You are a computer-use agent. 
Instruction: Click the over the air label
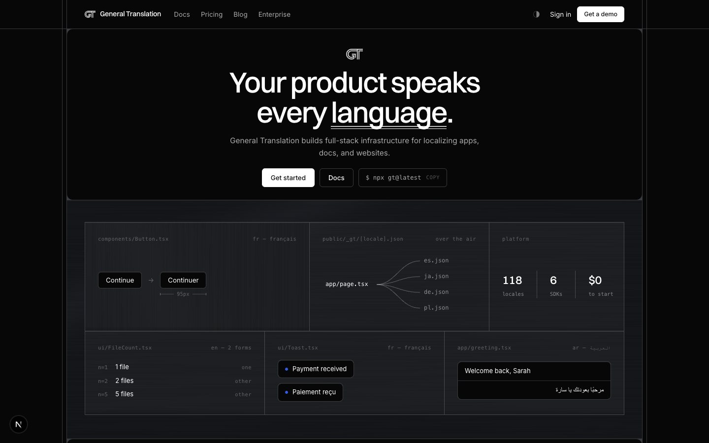point(456,239)
